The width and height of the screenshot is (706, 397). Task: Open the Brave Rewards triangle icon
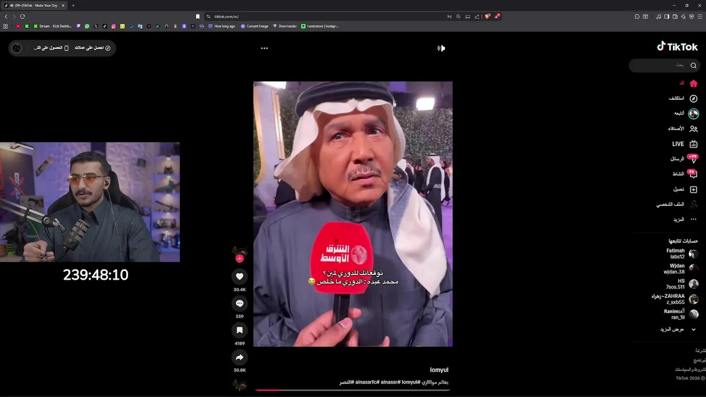[496, 17]
